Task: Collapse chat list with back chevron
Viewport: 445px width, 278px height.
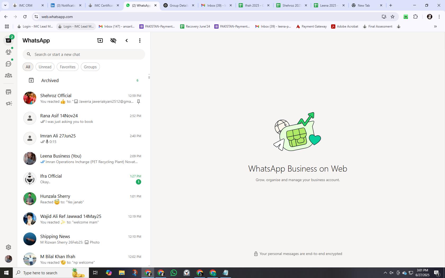Action: tap(127, 41)
